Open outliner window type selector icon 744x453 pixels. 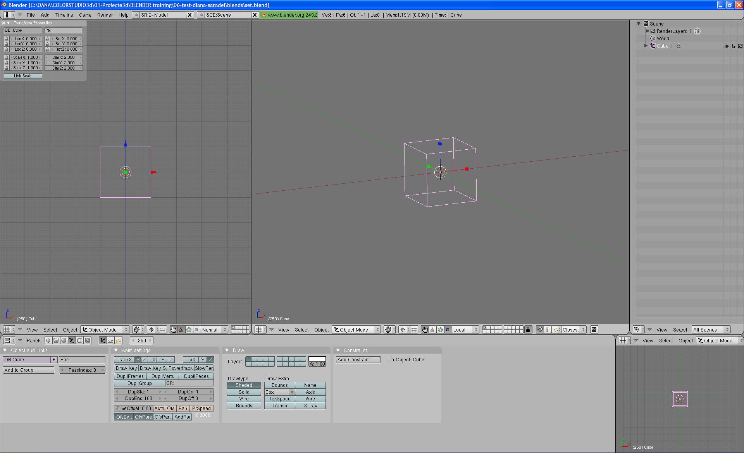point(638,330)
